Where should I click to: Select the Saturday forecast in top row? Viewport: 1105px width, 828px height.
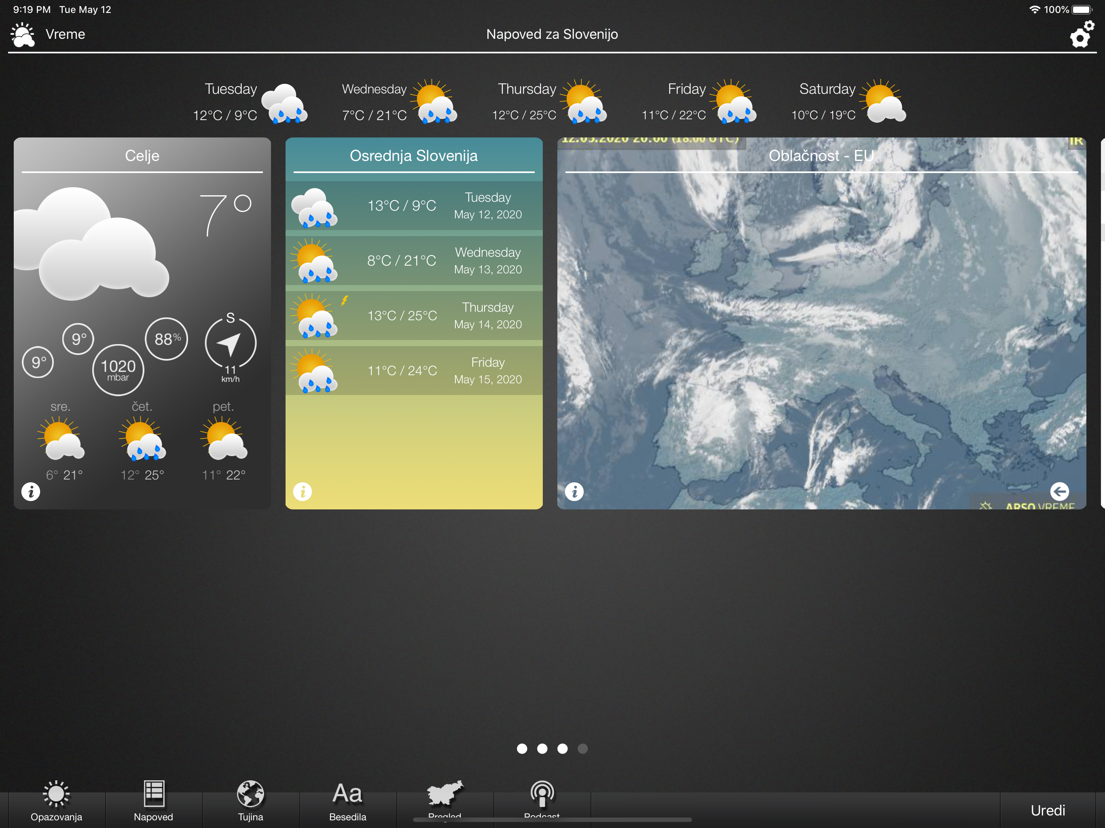pyautogui.click(x=848, y=101)
